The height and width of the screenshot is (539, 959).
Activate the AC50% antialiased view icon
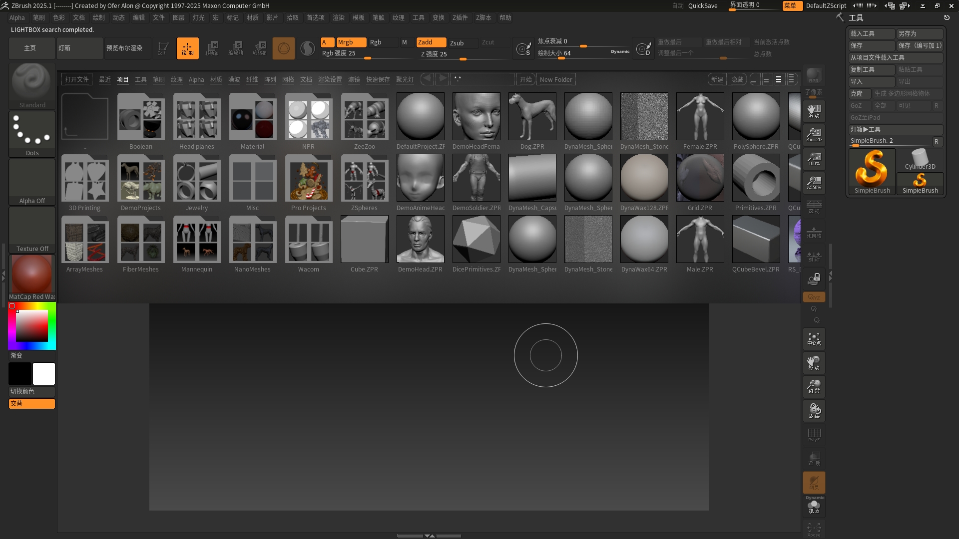[814, 183]
